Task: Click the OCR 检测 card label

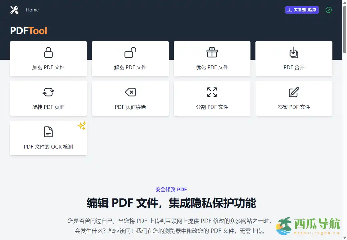Action: (48, 147)
